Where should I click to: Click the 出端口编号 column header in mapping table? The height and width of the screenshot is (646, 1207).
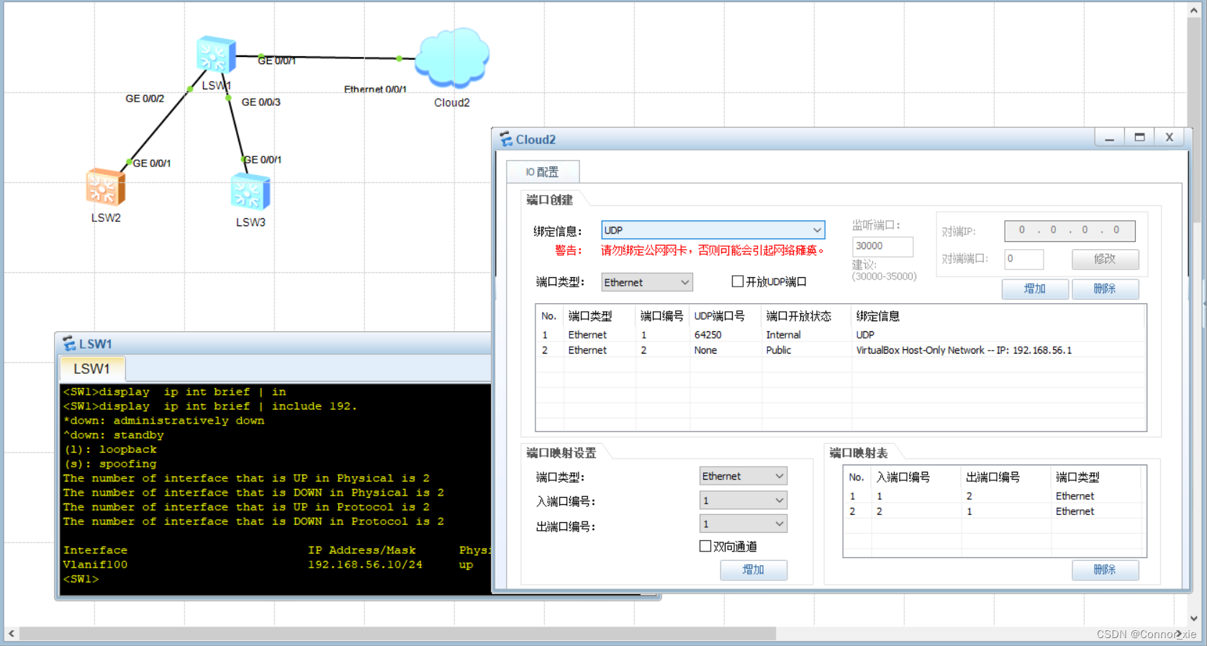pos(1005,477)
